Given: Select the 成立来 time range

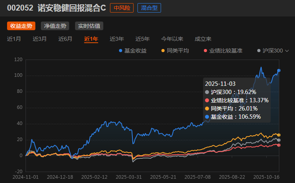Looking at the screenshot, I should tap(203, 39).
